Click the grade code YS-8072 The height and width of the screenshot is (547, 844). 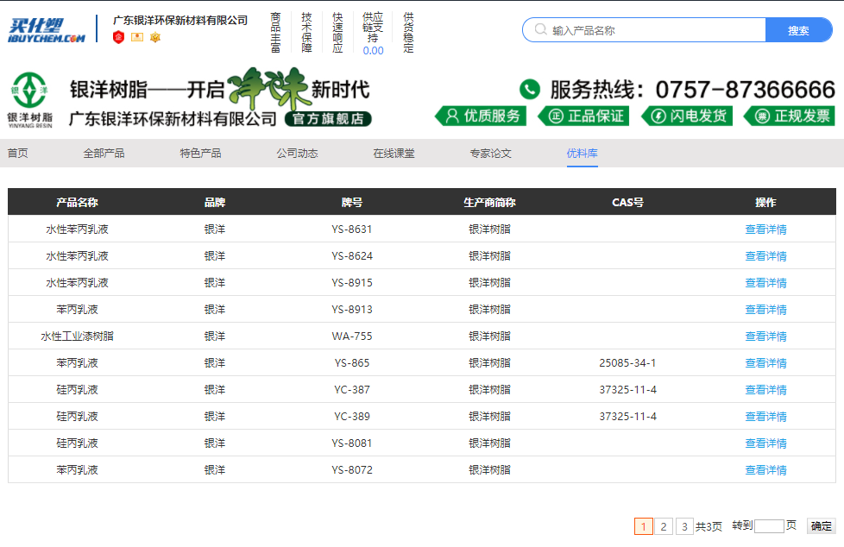pyautogui.click(x=352, y=470)
